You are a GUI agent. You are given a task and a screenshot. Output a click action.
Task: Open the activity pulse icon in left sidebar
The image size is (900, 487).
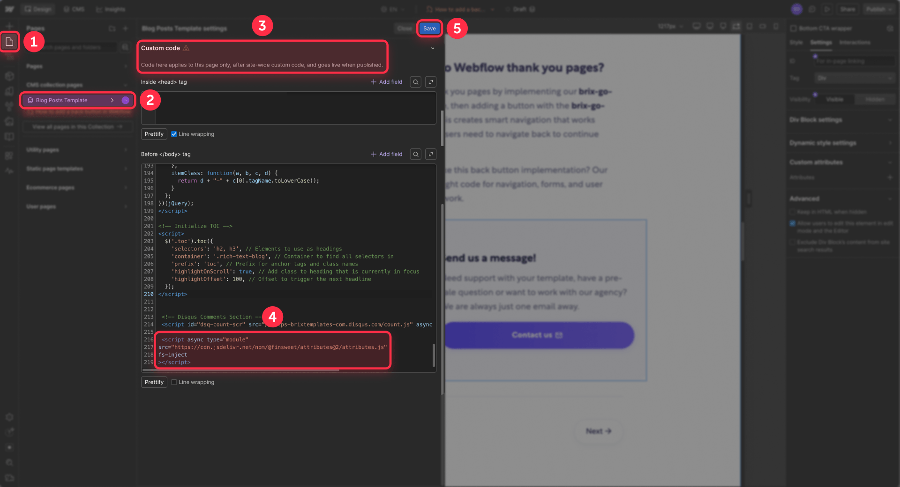pos(9,171)
